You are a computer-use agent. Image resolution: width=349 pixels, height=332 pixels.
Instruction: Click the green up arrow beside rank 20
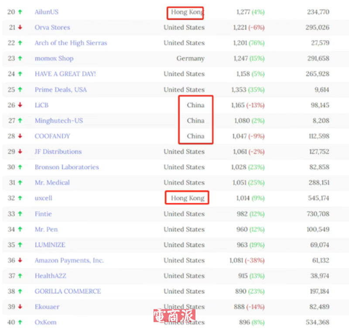pyautogui.click(x=20, y=12)
